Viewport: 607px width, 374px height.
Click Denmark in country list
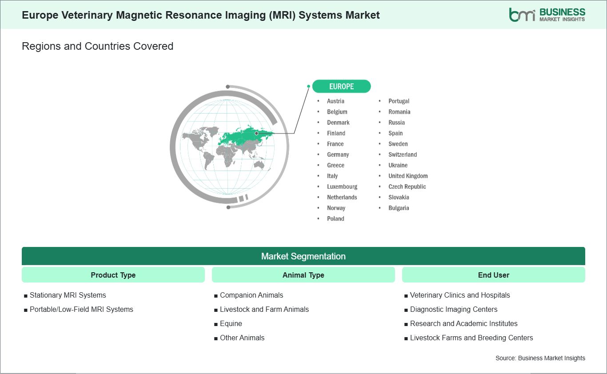338,123
